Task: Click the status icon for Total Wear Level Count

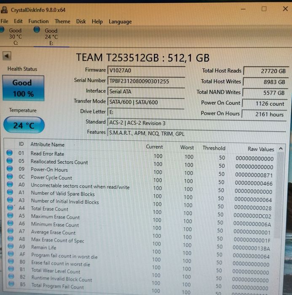Action: click(11, 269)
